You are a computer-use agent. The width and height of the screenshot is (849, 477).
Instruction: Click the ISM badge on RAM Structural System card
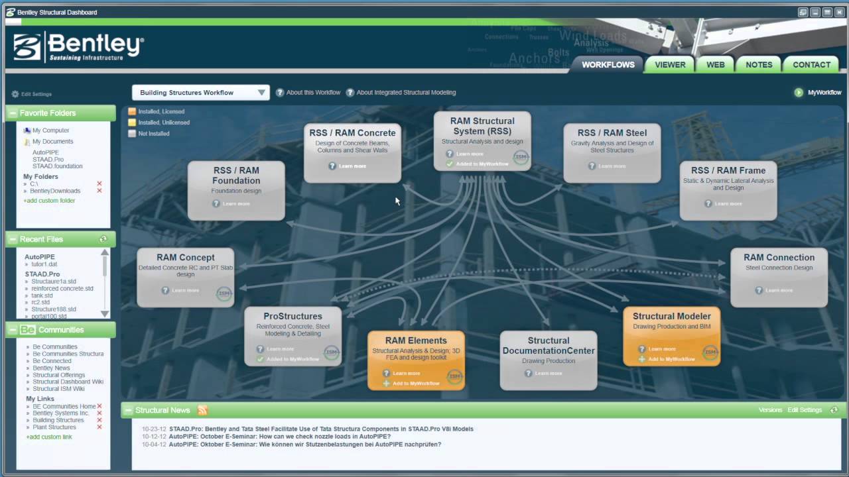[521, 158]
